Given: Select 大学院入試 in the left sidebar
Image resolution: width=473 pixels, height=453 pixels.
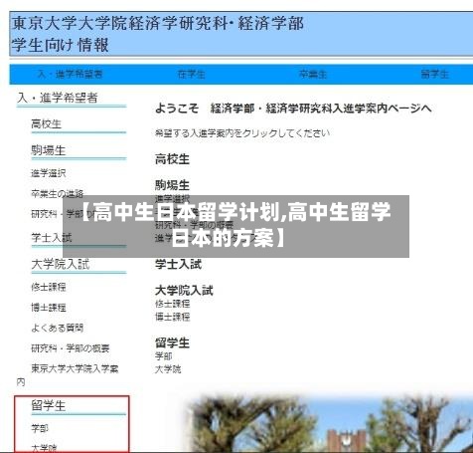Looking at the screenshot, I should click(x=61, y=264).
